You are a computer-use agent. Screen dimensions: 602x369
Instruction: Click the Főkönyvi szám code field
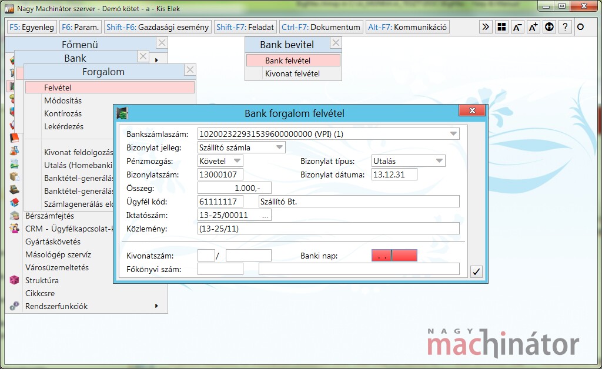220,269
